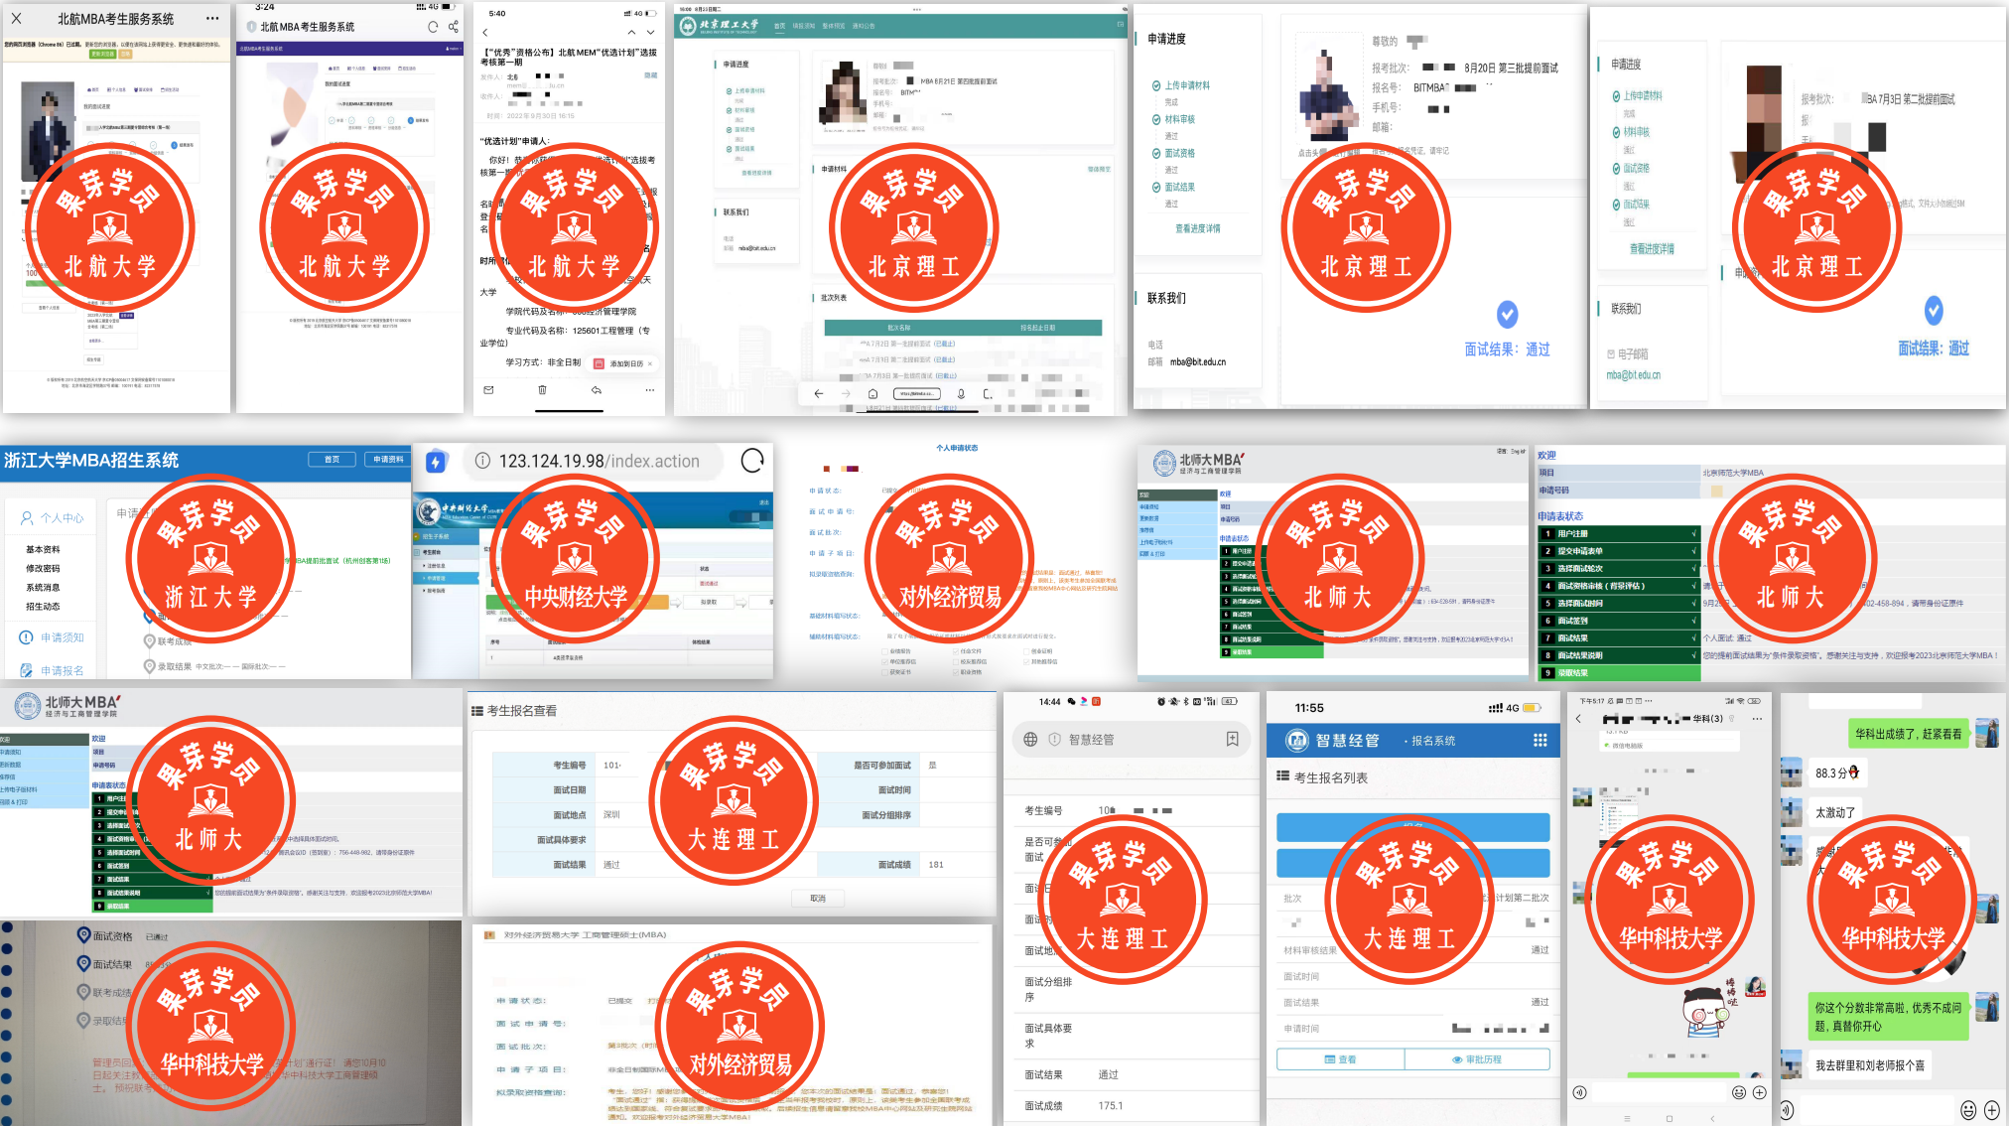
Task: Open 首页 in the 浙江大学MBA招生系统 header
Action: pyautogui.click(x=332, y=460)
